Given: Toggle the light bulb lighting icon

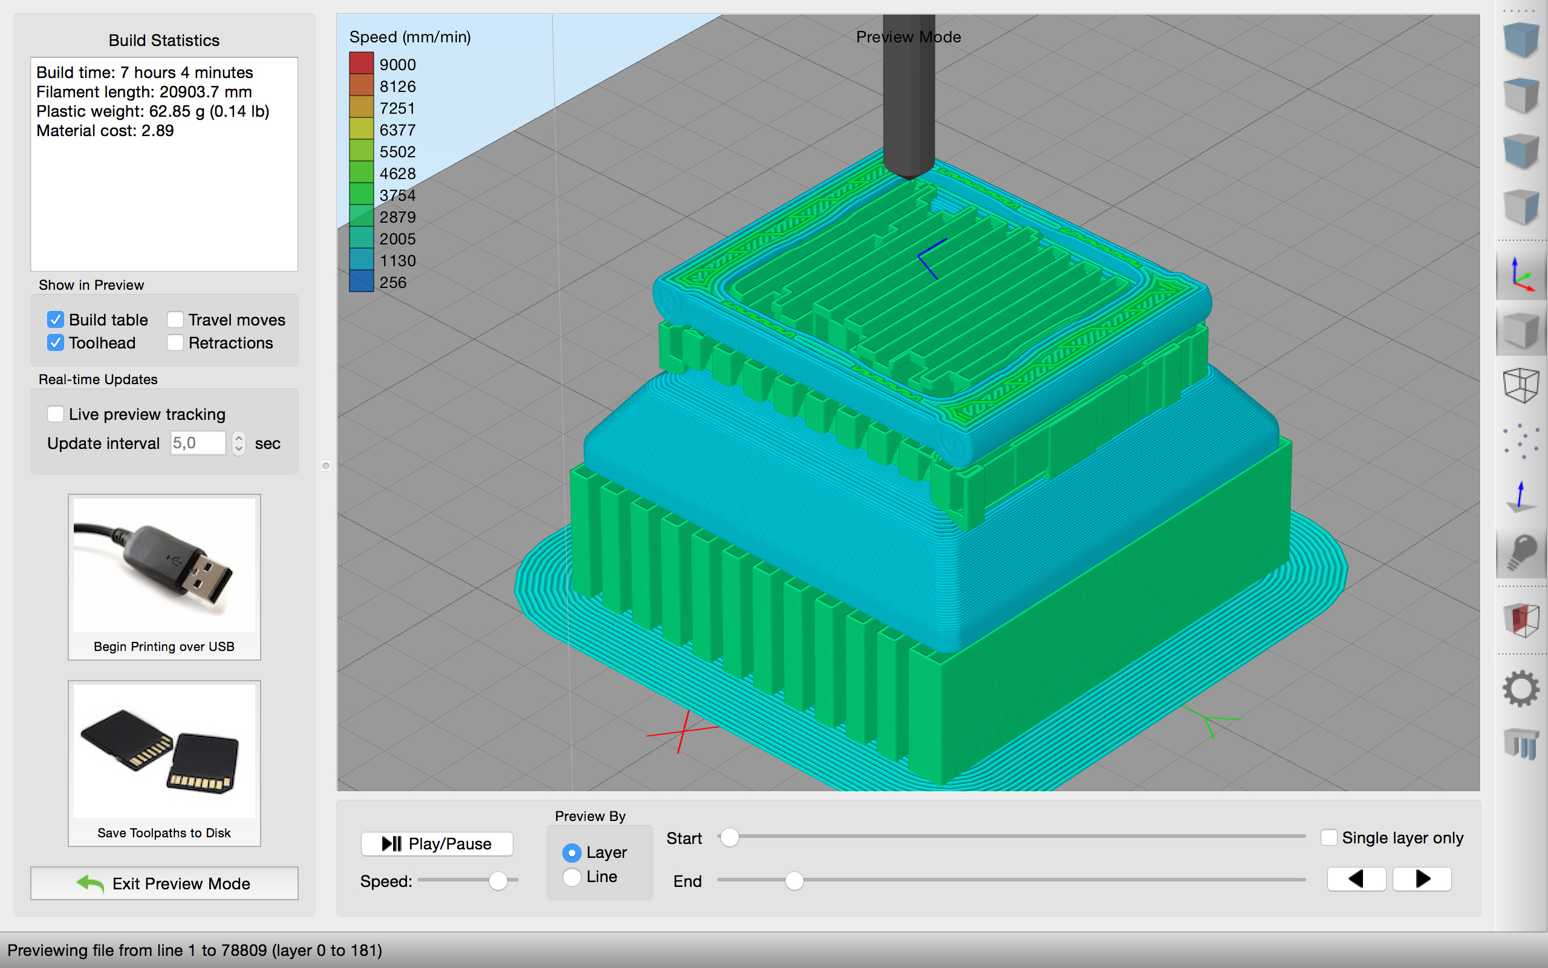Looking at the screenshot, I should point(1521,552).
